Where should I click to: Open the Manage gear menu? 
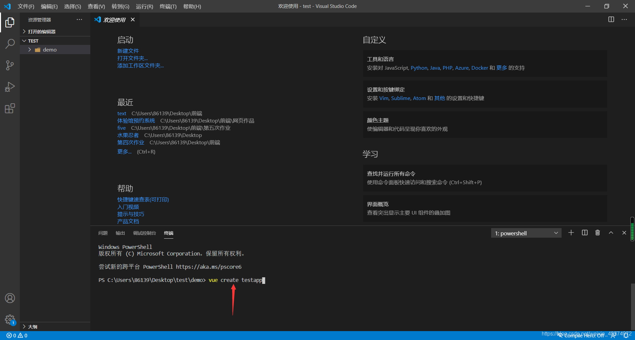(10, 320)
